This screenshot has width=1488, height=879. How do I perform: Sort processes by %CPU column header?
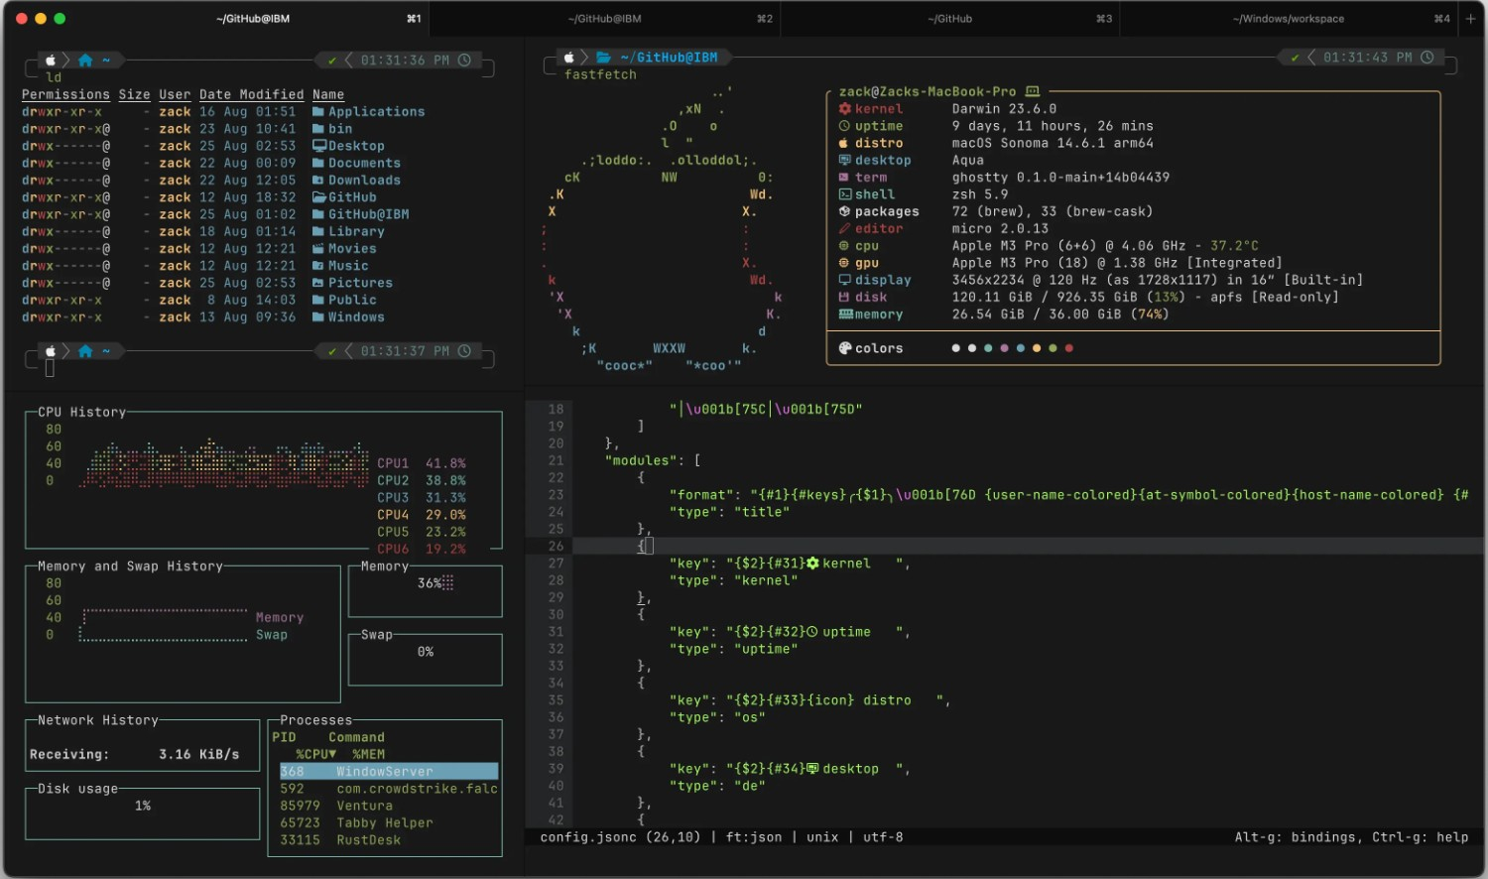point(315,755)
